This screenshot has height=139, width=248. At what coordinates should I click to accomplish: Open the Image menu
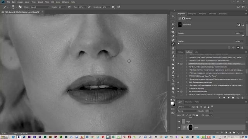[x=20, y=2]
